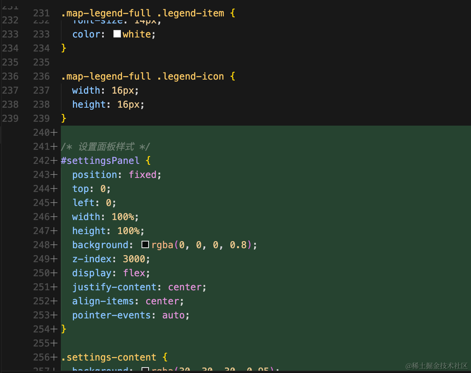Image resolution: width=471 pixels, height=373 pixels.
Task: Click the "fixed" value
Action: click(x=142, y=174)
